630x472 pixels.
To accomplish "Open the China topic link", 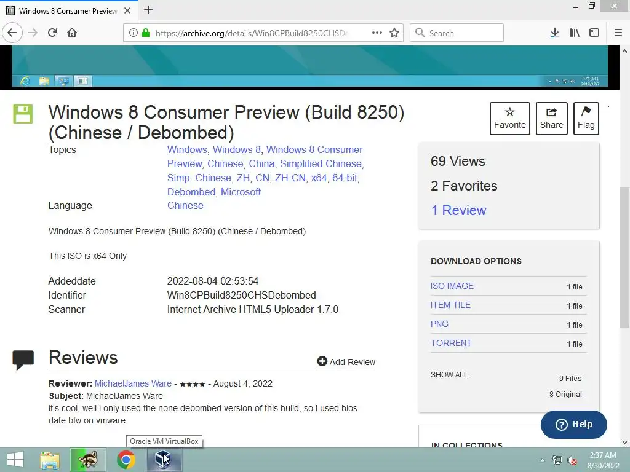I will [x=261, y=163].
